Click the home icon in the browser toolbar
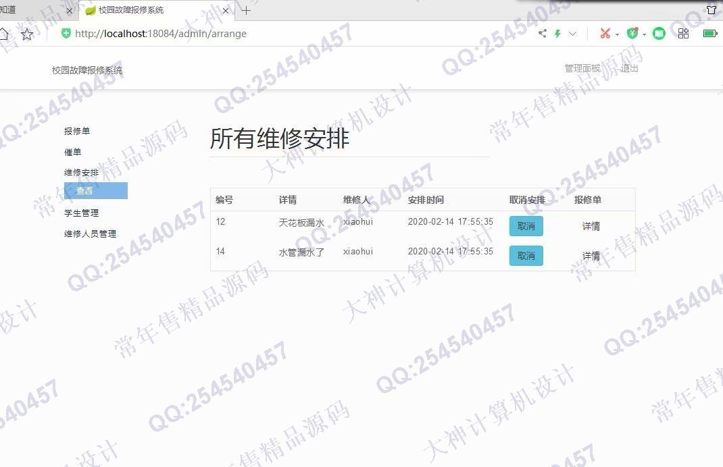 point(3,34)
